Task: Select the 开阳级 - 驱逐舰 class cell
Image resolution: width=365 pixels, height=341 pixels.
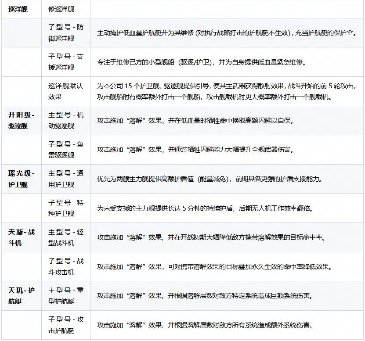Action: pyautogui.click(x=21, y=120)
